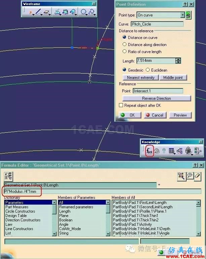Select Length in Members of Parameters

click(x=82, y=211)
